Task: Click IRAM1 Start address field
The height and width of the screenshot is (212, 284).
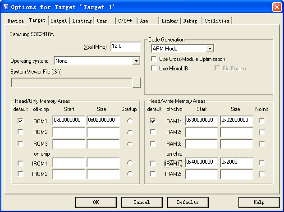Action: tap(202, 162)
